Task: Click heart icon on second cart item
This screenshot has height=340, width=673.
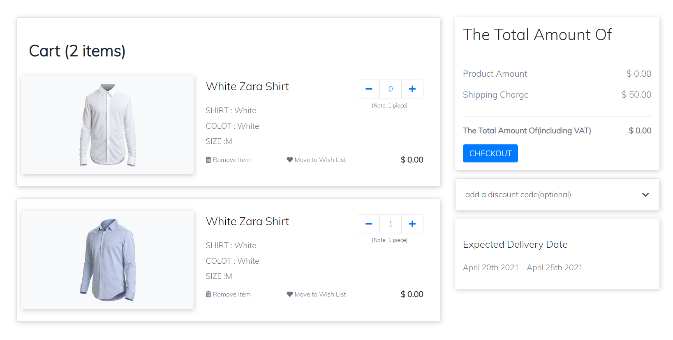Action: (290, 294)
